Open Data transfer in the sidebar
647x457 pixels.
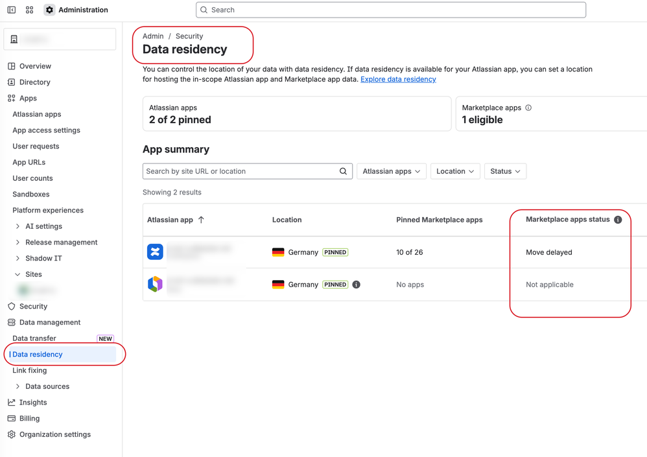coord(34,338)
